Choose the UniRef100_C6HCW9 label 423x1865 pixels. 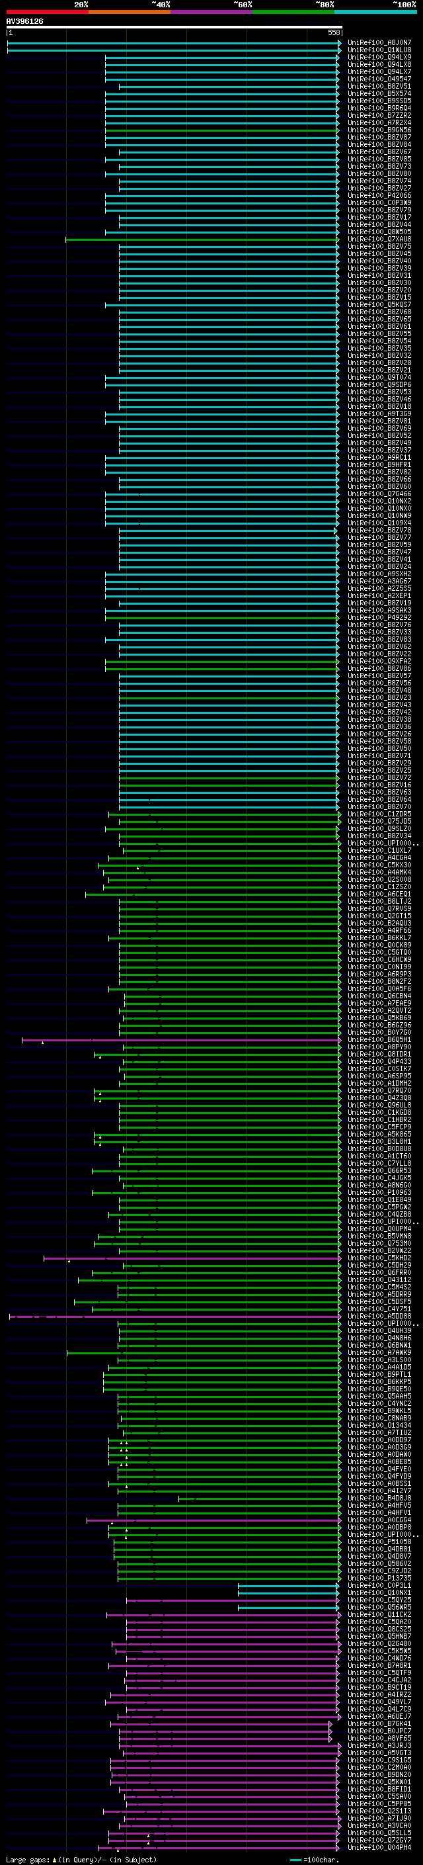[x=379, y=959]
